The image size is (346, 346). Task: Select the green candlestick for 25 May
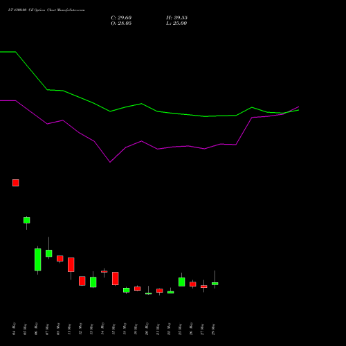click(x=182, y=282)
